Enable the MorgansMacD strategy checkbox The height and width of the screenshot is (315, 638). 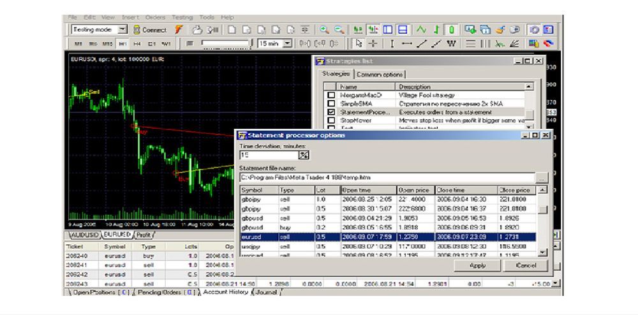click(332, 95)
